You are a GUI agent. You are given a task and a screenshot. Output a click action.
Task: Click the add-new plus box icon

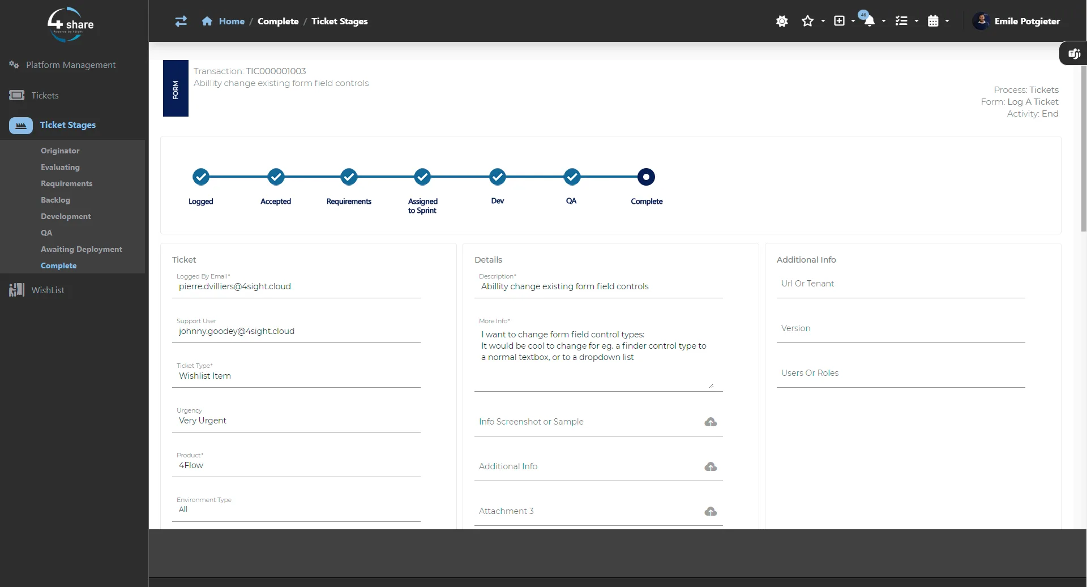839,21
